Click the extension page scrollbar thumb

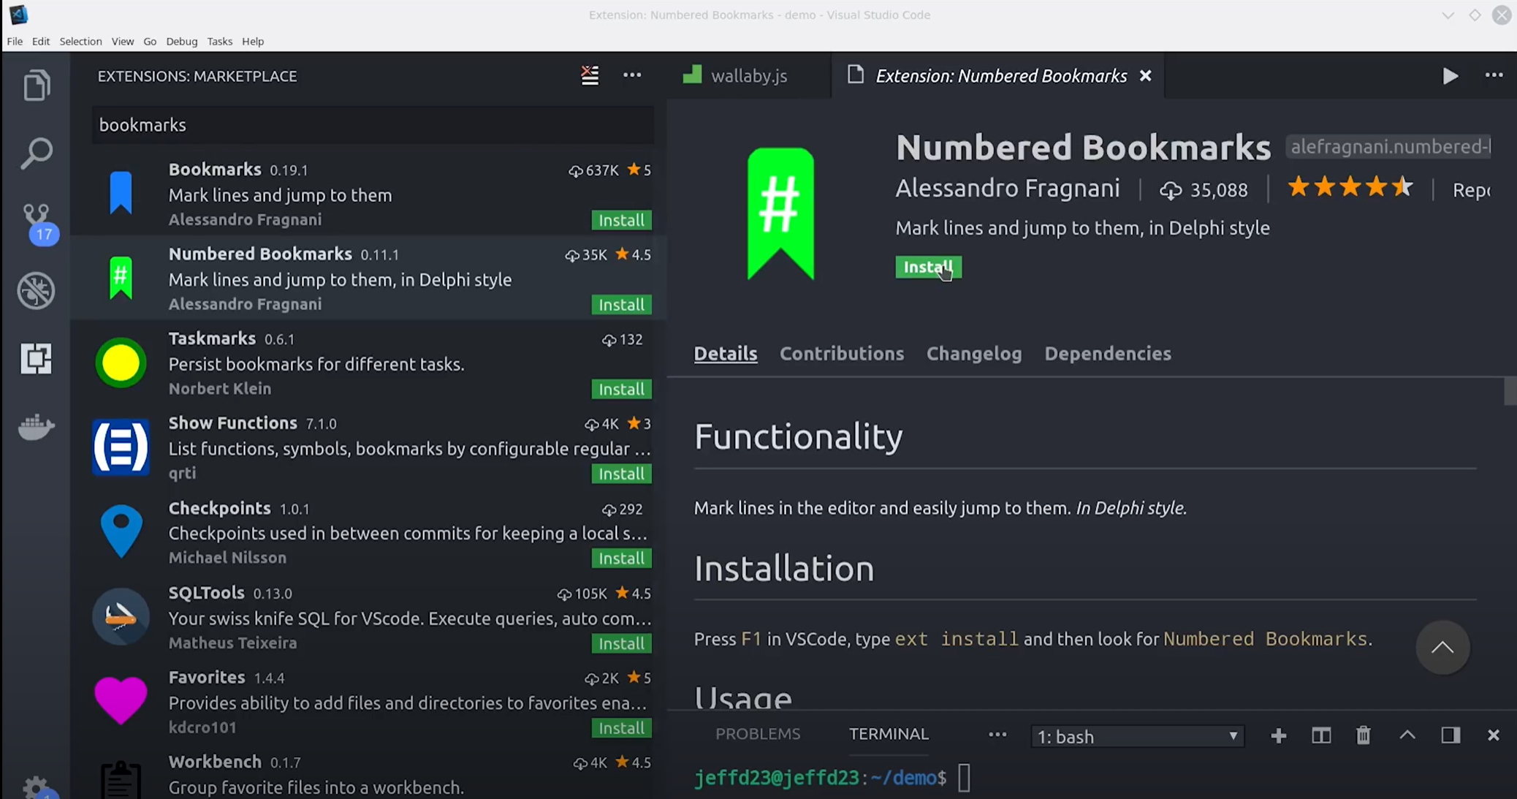[x=1510, y=390]
